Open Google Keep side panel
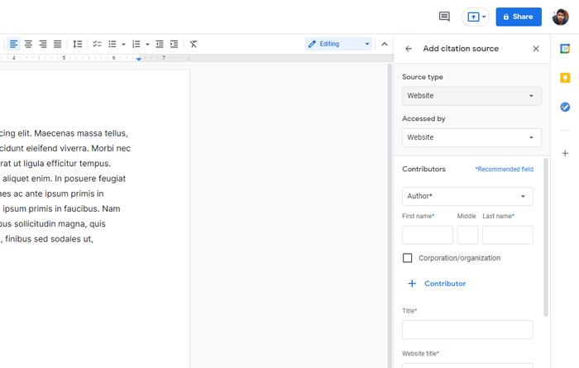 (x=565, y=78)
